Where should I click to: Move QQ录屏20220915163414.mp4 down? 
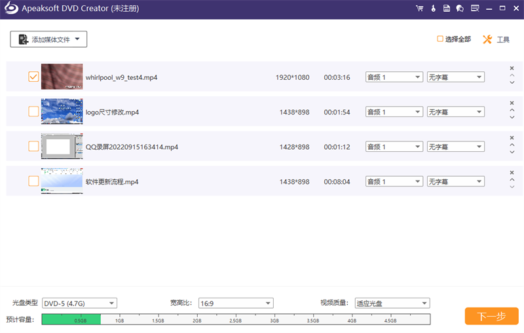[512, 152]
